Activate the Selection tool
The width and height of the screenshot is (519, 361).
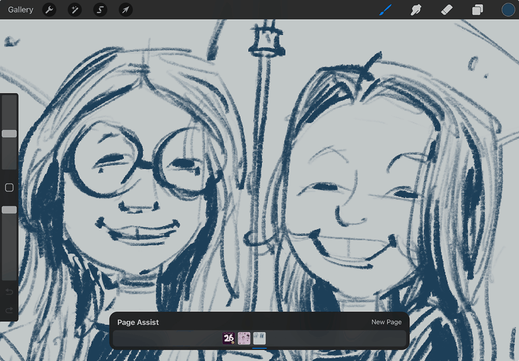coord(100,10)
